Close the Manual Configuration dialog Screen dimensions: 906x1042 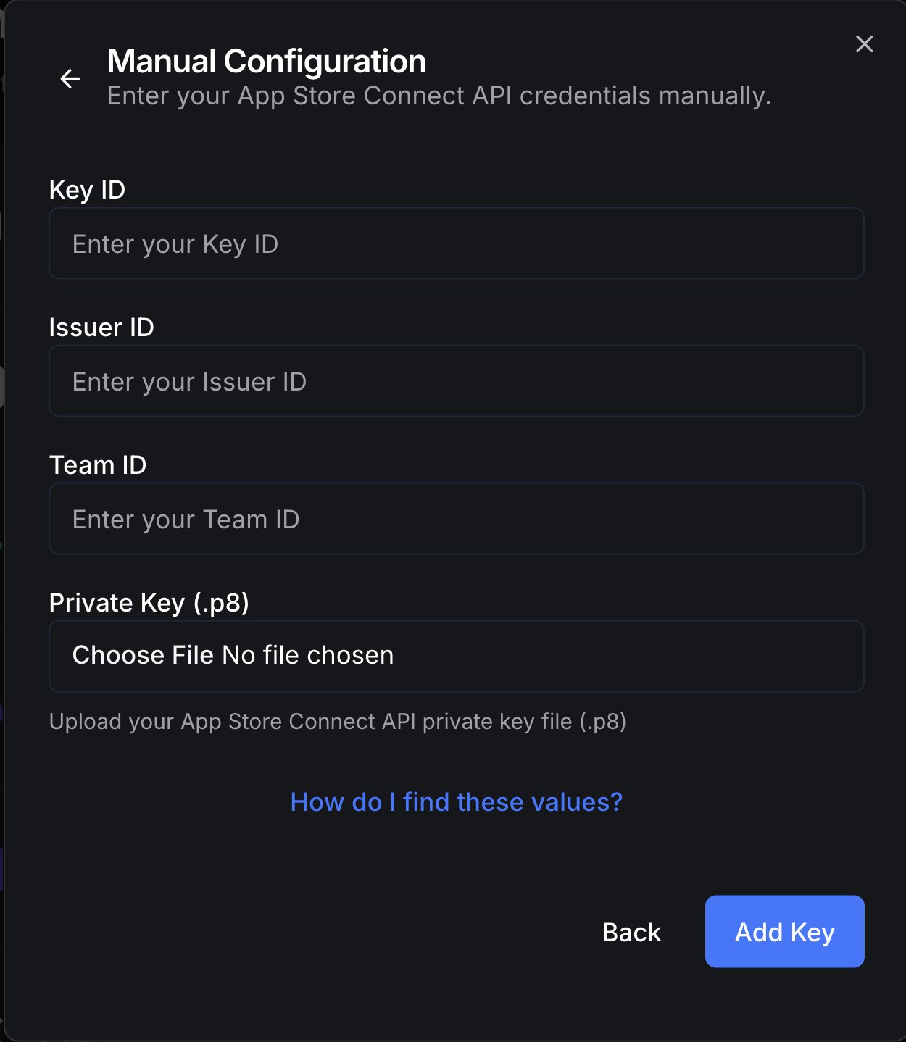coord(864,44)
